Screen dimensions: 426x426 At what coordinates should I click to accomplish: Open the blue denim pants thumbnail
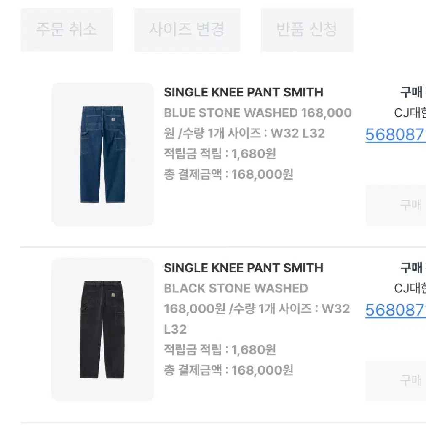click(102, 154)
